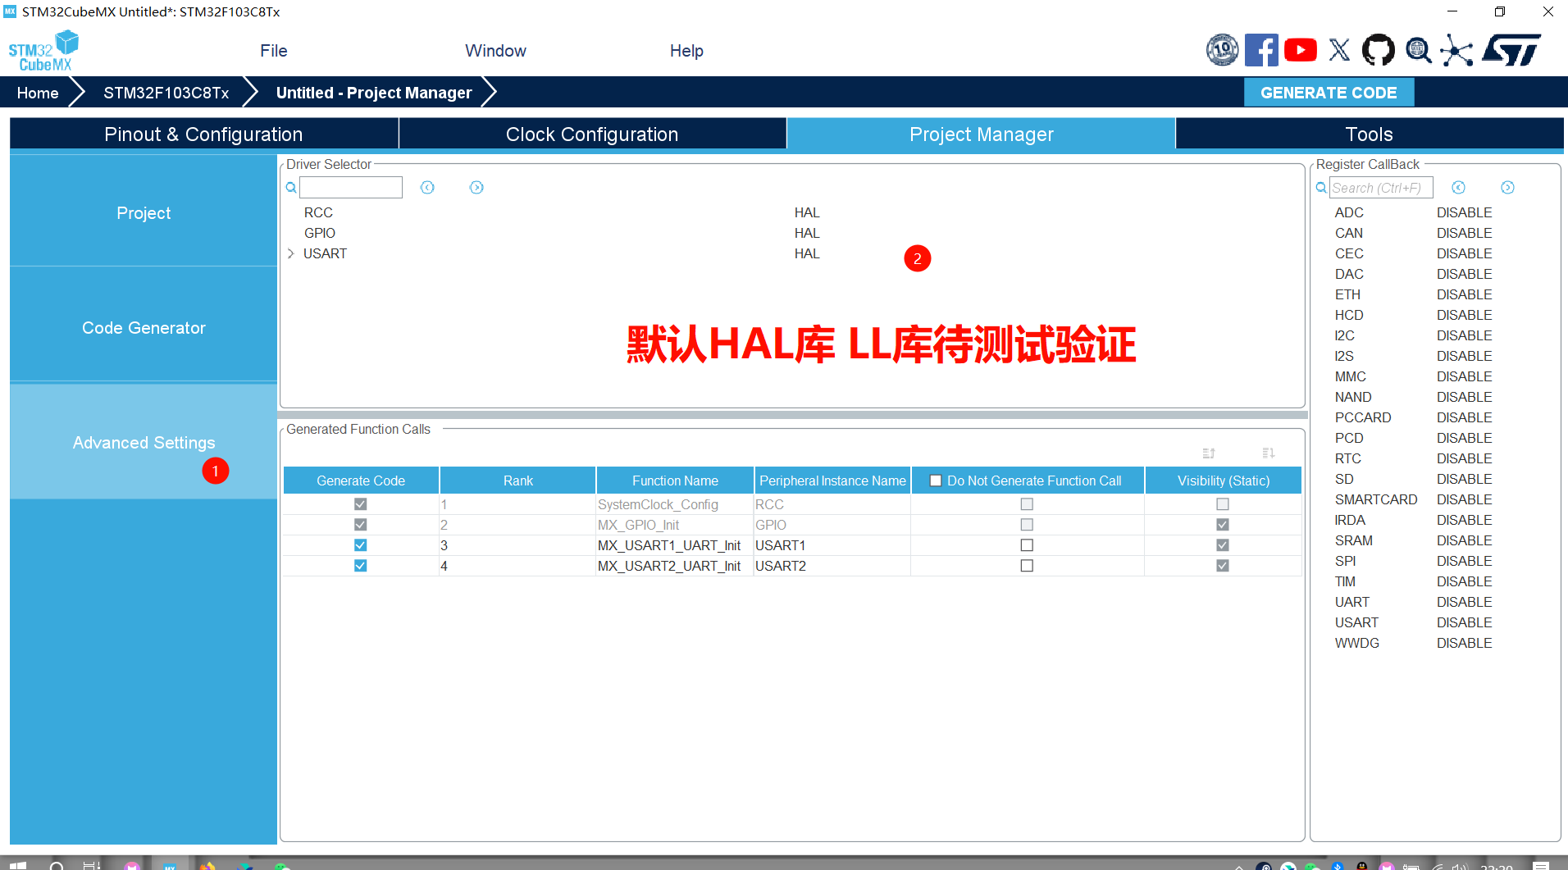Open the RCC driver HAL dropdown
1568x870 pixels.
point(807,213)
